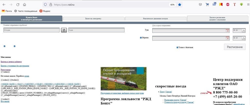Open mail extension with badge 7

tap(214, 4)
